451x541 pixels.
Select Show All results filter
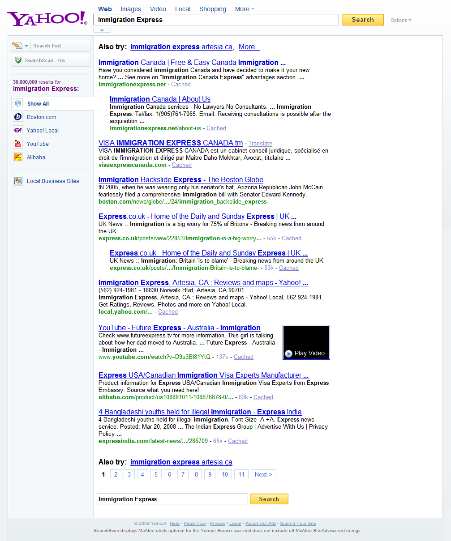[x=38, y=104]
